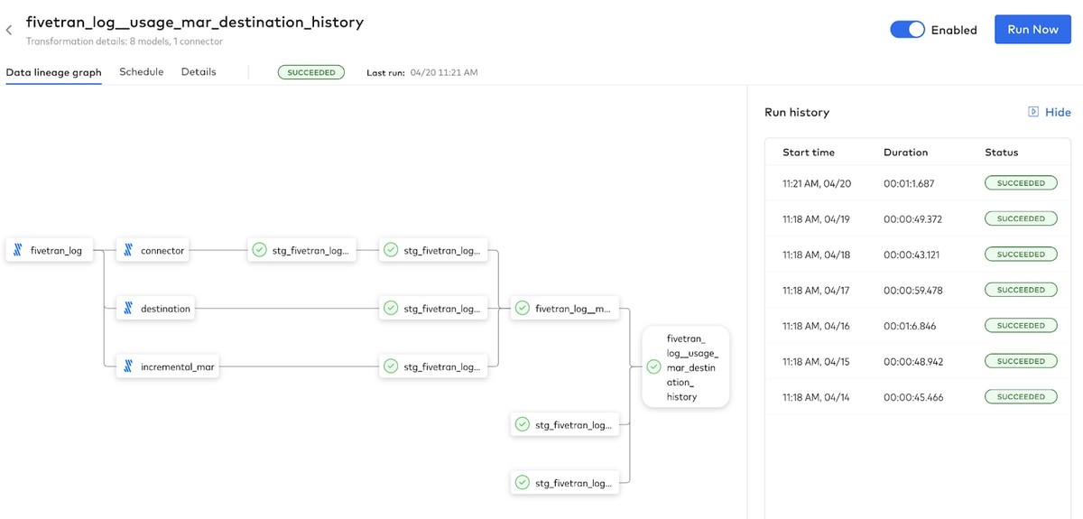Click the SUCCEEDED status badge near Last run
Screen dimensions: 1083x519
pos(311,72)
